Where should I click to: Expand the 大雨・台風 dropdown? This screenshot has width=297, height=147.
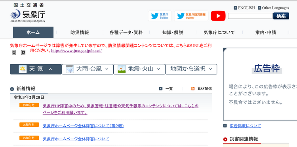click(88, 69)
